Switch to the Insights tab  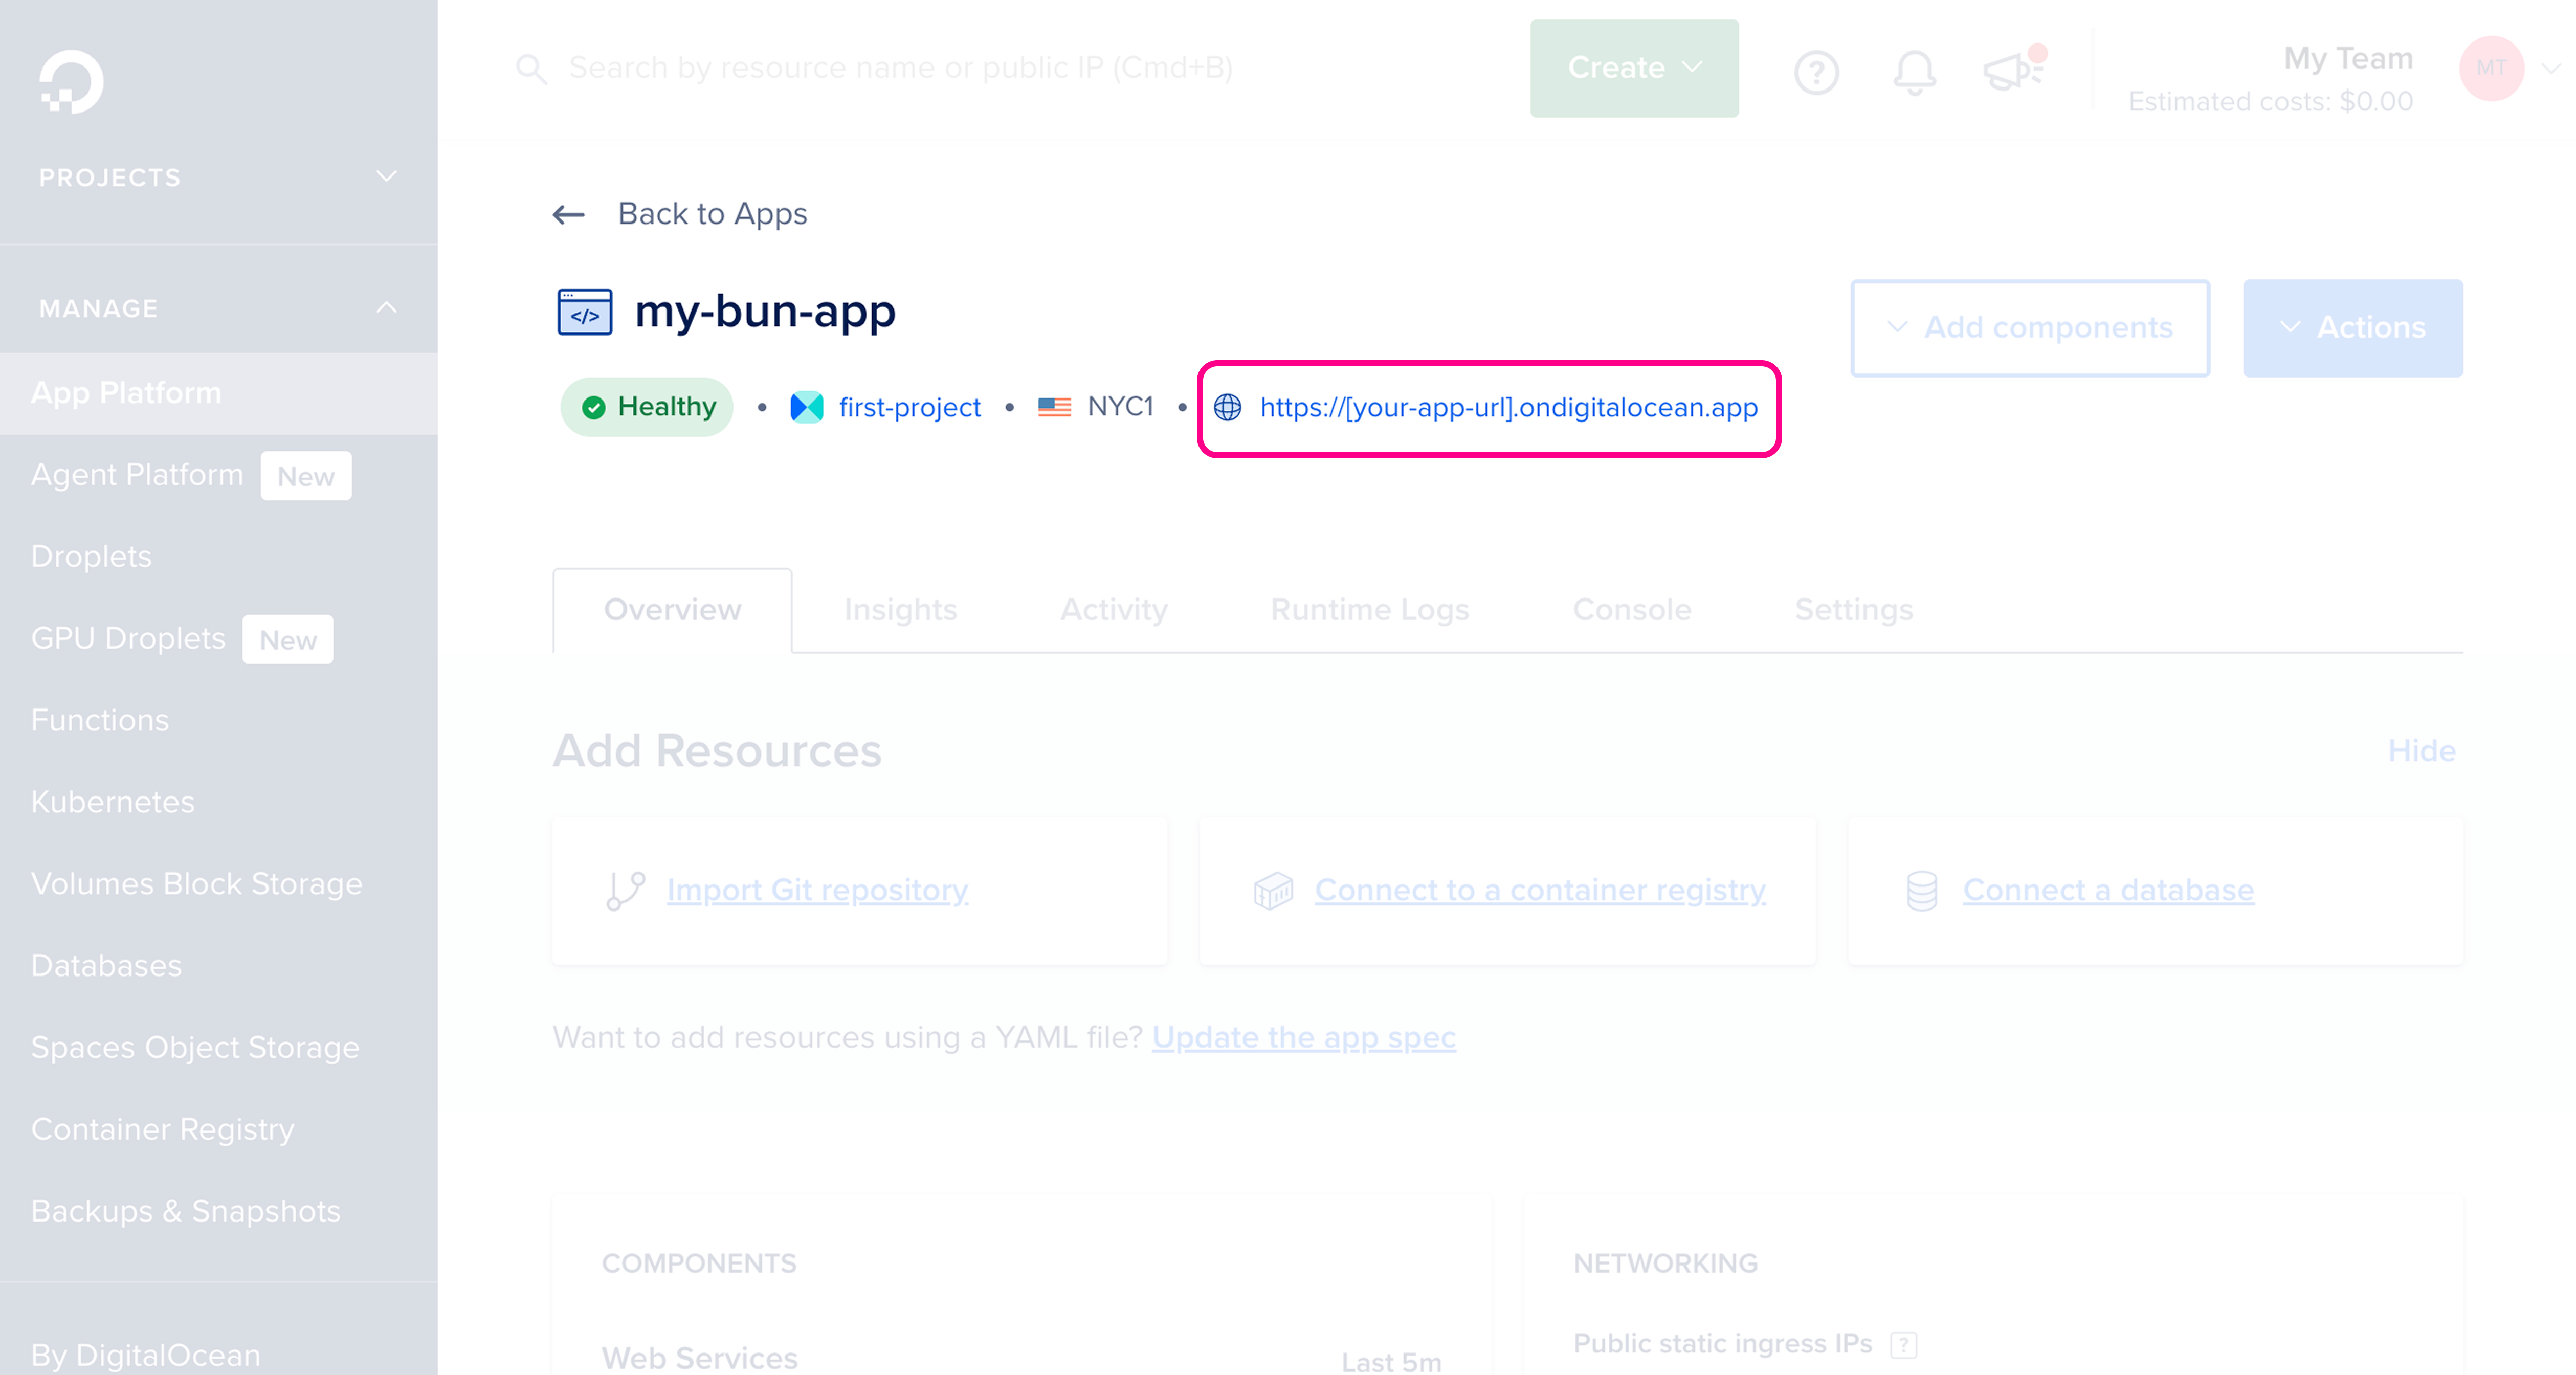pos(899,609)
